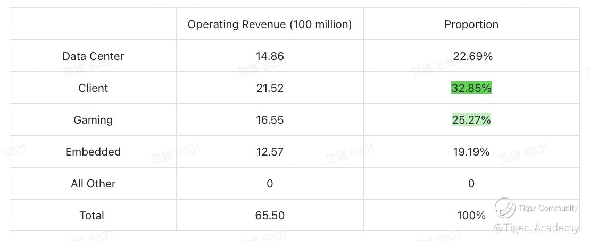Screen dimensions: 590x241
Task: Select the Data Center row label
Action: (93, 56)
